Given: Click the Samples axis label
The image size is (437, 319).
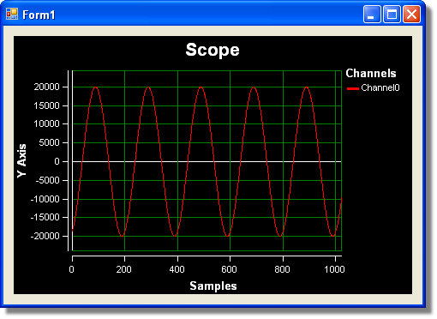Looking at the screenshot, I should (213, 286).
